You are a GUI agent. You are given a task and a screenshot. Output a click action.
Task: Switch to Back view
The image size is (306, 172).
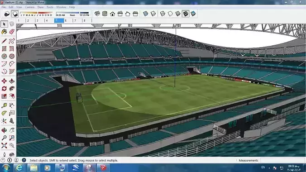point(128,14)
